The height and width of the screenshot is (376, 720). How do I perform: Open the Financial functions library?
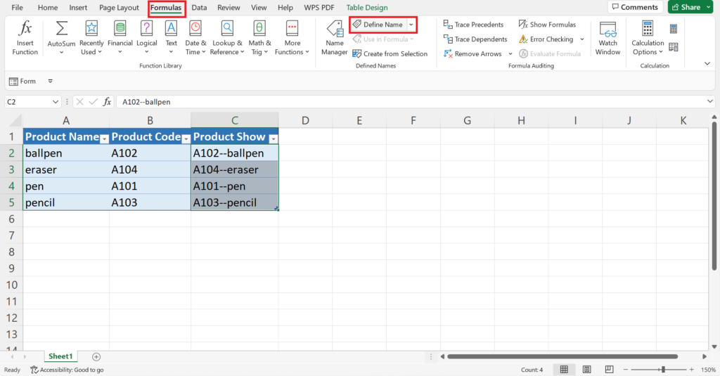[120, 38]
